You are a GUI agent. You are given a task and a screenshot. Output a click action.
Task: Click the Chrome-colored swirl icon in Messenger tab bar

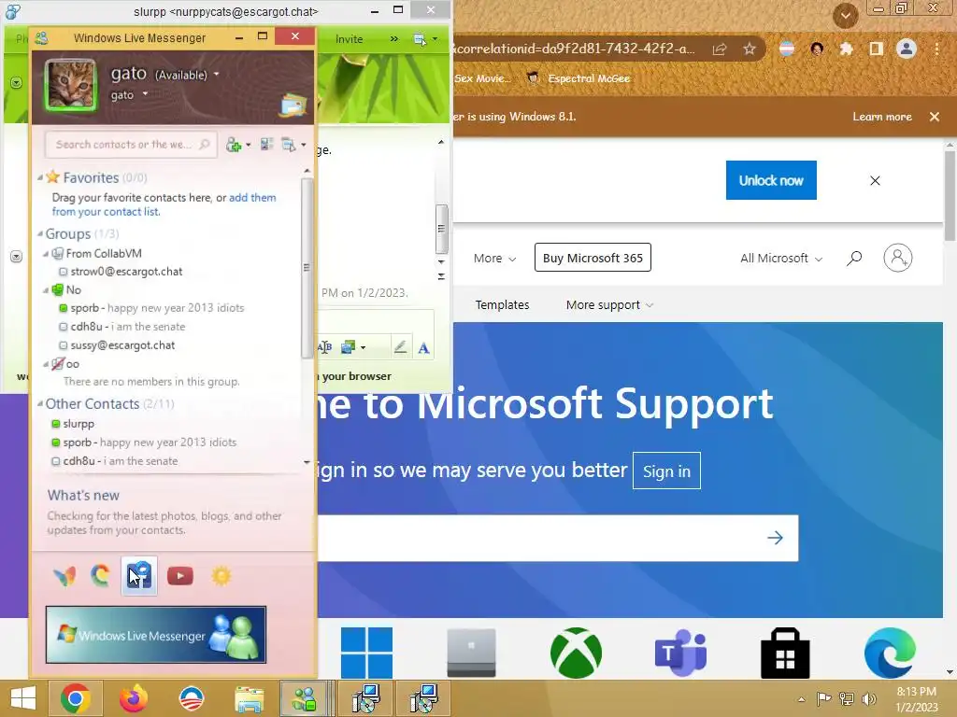click(101, 575)
